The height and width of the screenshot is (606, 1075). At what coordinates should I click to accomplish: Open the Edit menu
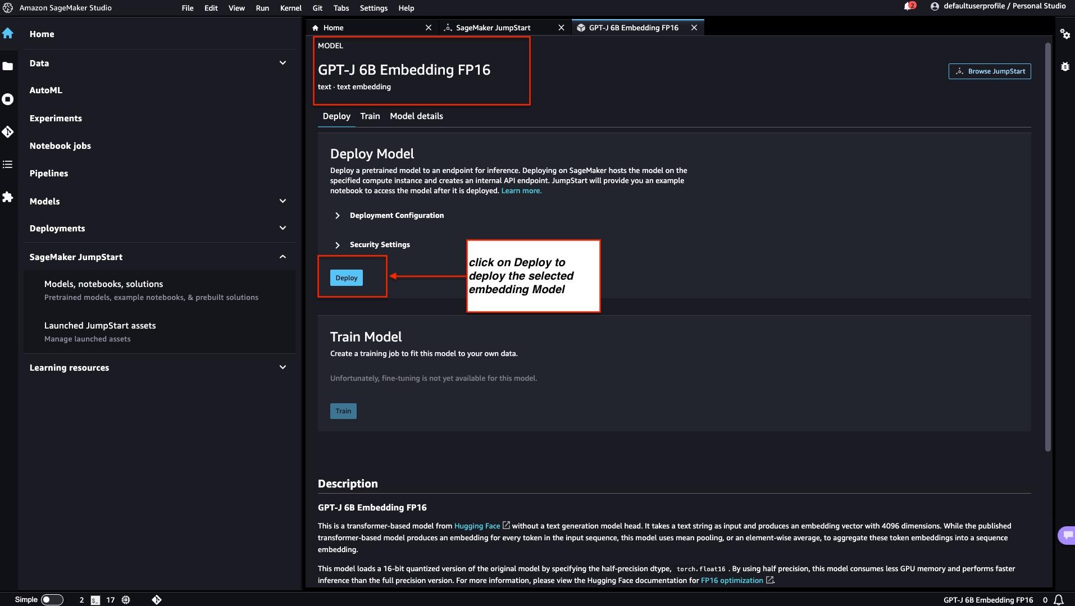(211, 8)
